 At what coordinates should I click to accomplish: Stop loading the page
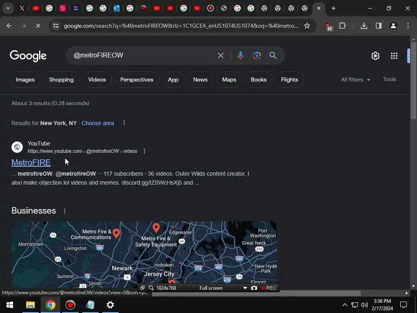[x=38, y=26]
